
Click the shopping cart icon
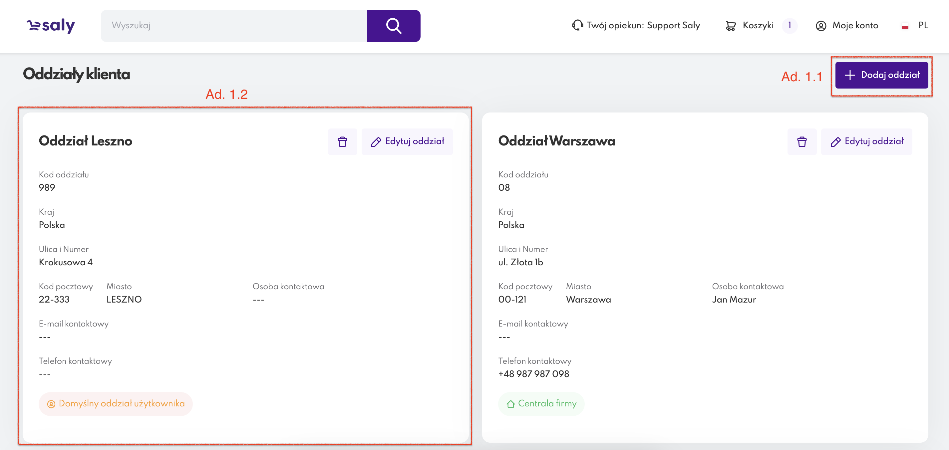731,26
